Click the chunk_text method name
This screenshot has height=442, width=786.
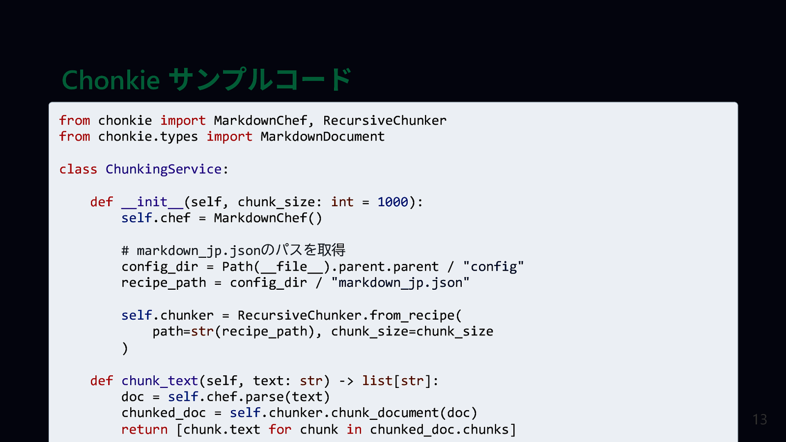coord(160,381)
